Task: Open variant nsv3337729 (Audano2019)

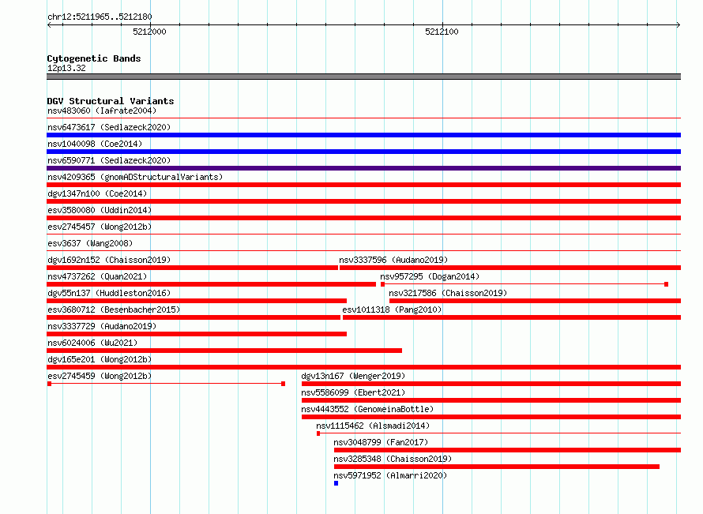Action: pyautogui.click(x=102, y=326)
